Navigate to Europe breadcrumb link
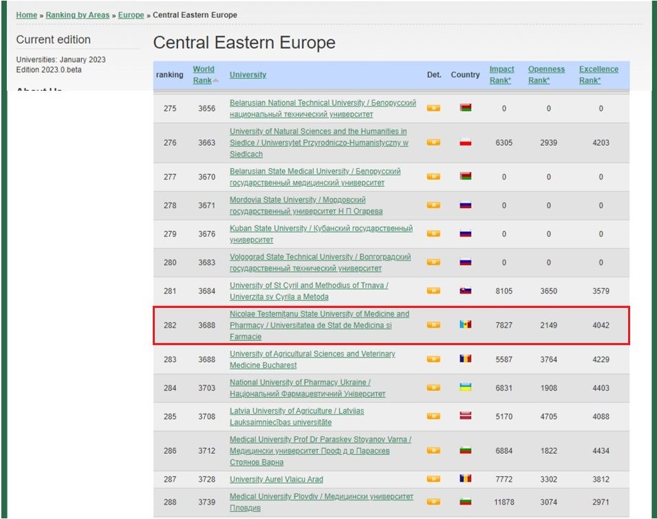This screenshot has height=519, width=657. pyautogui.click(x=131, y=15)
